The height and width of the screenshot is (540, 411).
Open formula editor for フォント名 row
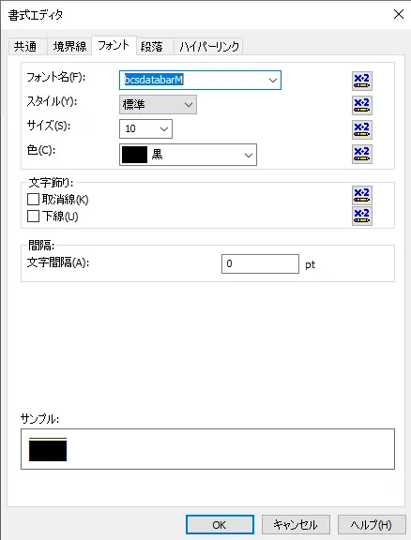[x=361, y=81]
